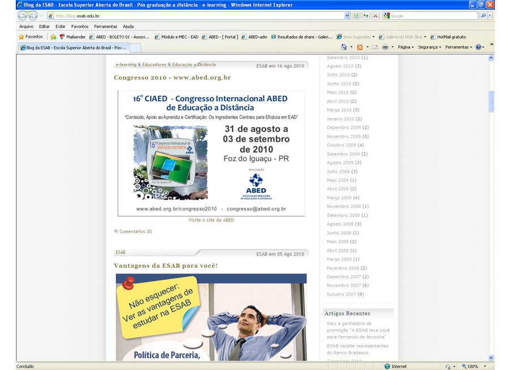Open ABED - [ Portal ] favorite

point(220,37)
